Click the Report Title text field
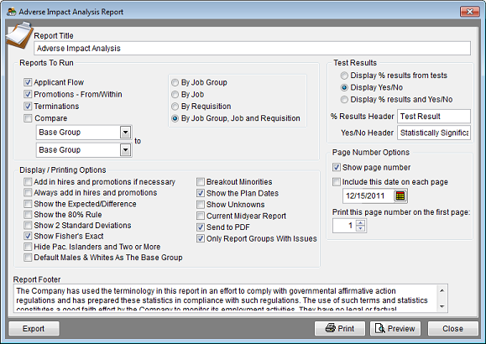Viewport: 486px width, 344px height. pos(252,49)
